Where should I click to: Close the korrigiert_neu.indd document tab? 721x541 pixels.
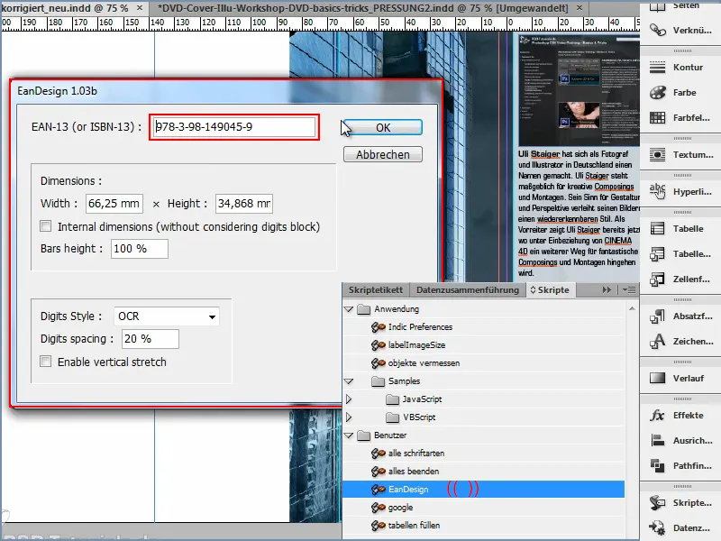pyautogui.click(x=140, y=8)
